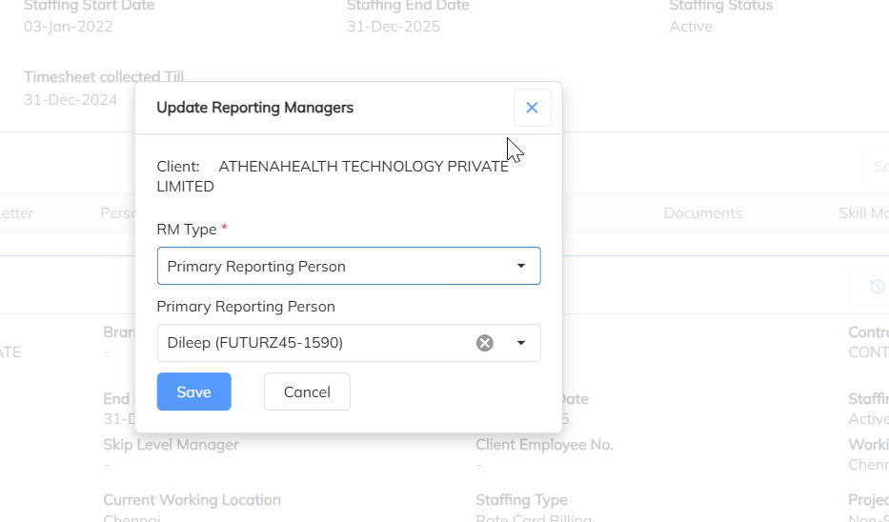This screenshot has width=889, height=522.
Task: Click the Staffing End Date value 31-Dec-2025
Action: [394, 27]
